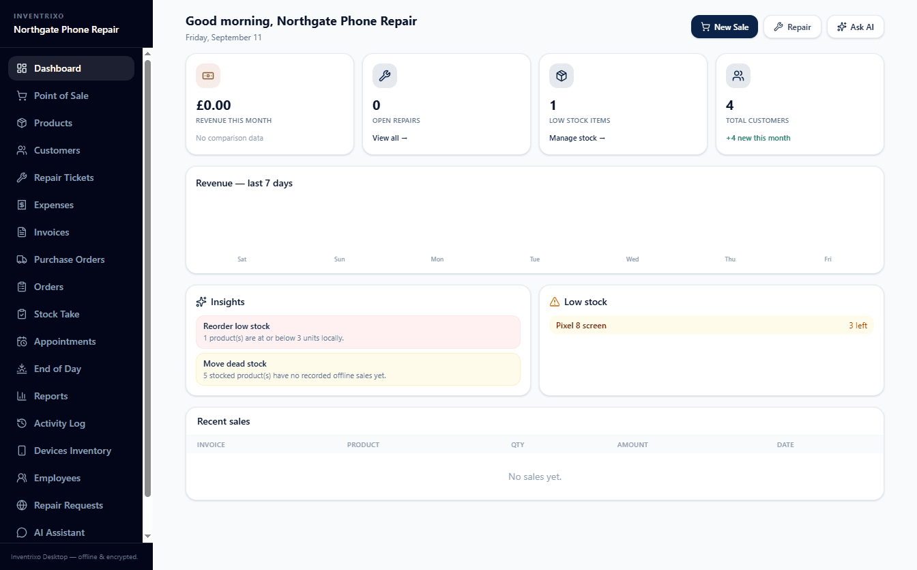Screen dimensions: 917x570
Task: Click the sidebar scroll down arrow
Action: (x=147, y=537)
